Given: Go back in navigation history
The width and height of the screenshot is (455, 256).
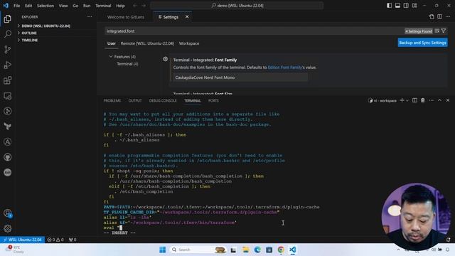Looking at the screenshot, I should (x=135, y=6).
